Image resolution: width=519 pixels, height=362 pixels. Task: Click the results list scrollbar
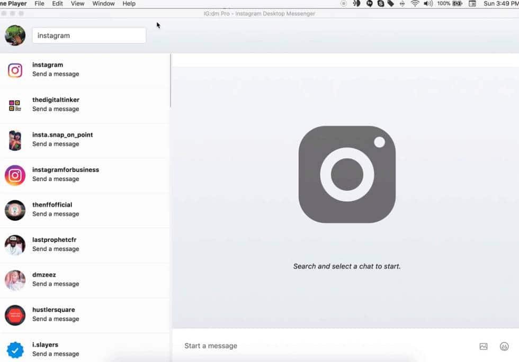click(171, 80)
